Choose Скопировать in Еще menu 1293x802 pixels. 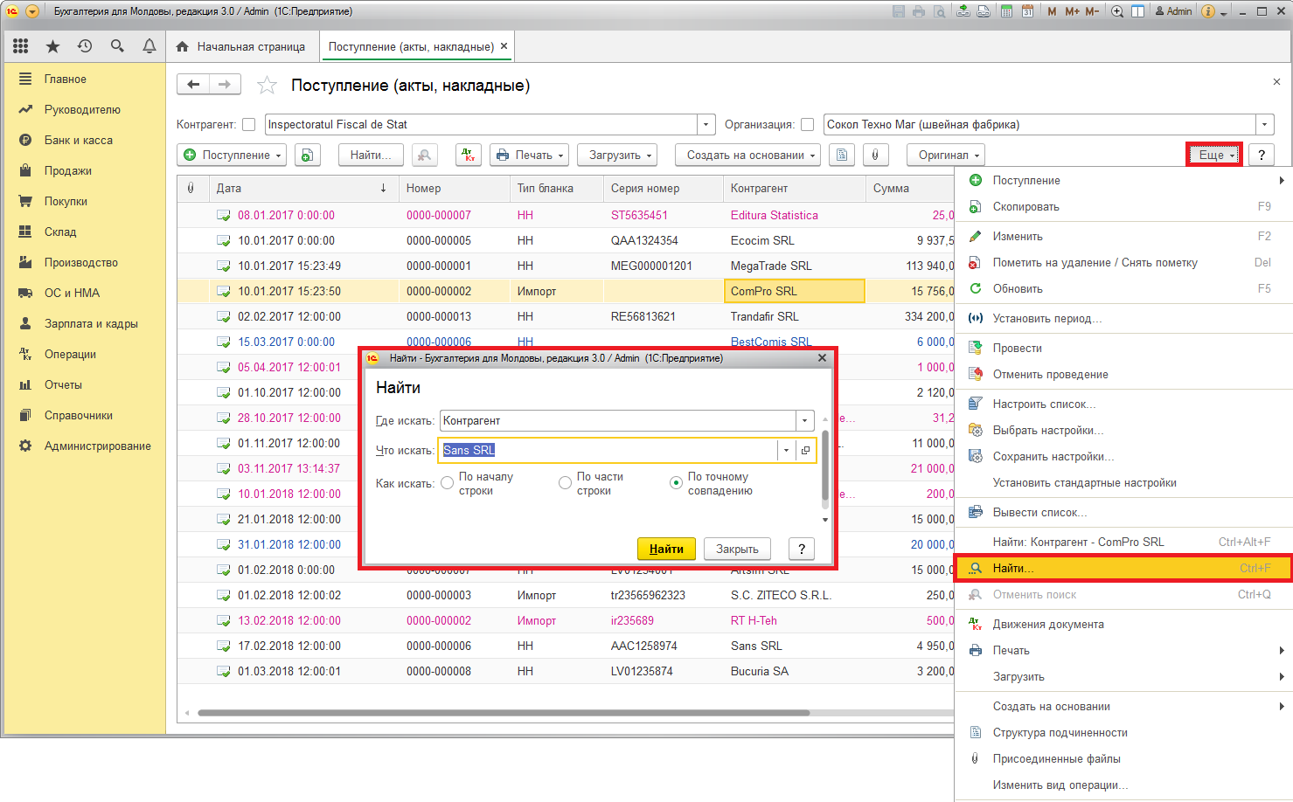[1123, 206]
